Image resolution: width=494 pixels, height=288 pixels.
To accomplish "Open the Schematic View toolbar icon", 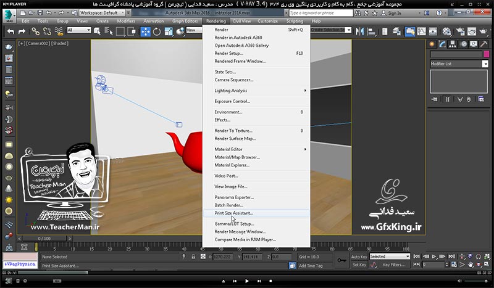I will (433, 31).
